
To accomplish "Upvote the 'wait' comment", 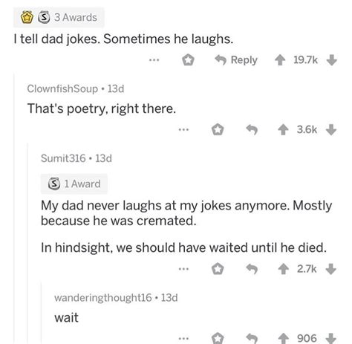I will (283, 338).
